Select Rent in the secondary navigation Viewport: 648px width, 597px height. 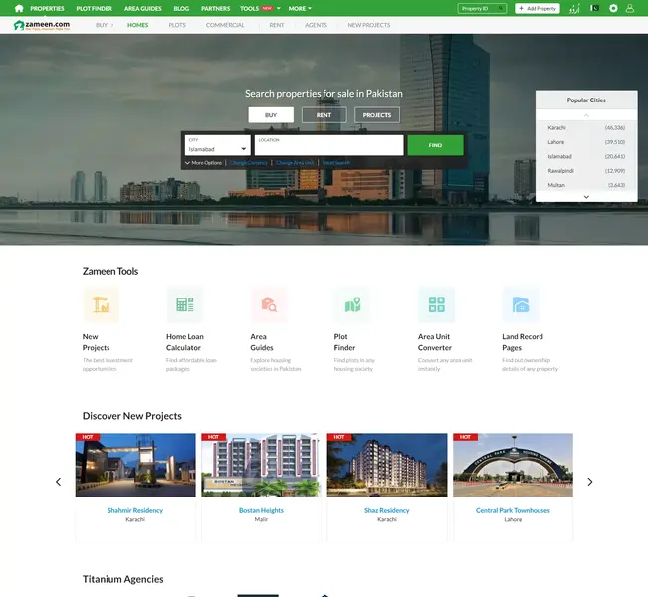(x=277, y=25)
